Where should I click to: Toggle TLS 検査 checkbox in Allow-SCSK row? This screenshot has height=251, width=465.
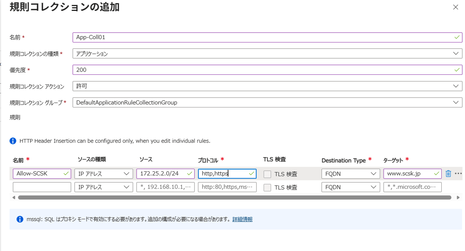tap(267, 174)
